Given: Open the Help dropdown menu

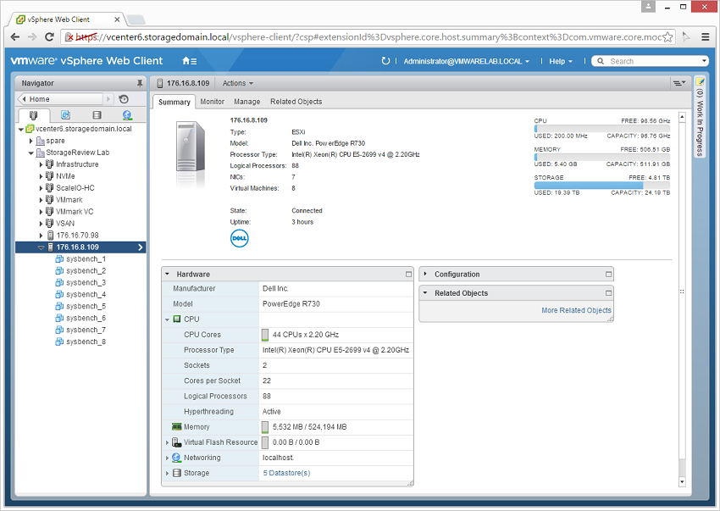Looking at the screenshot, I should point(561,61).
